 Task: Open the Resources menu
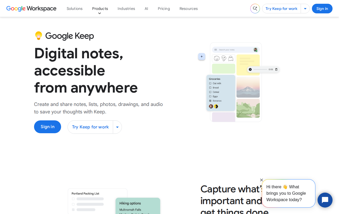click(x=189, y=9)
